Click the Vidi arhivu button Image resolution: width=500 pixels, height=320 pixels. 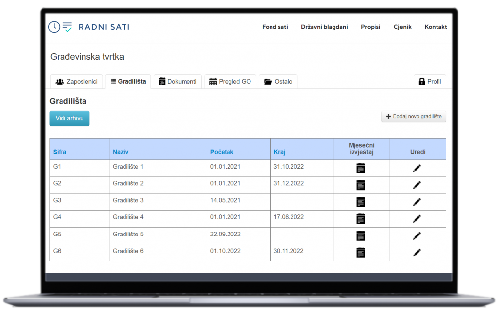tap(69, 118)
